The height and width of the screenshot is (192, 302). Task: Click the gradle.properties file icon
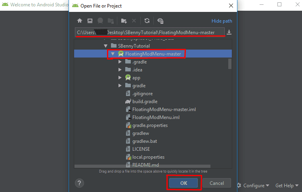[128, 125]
